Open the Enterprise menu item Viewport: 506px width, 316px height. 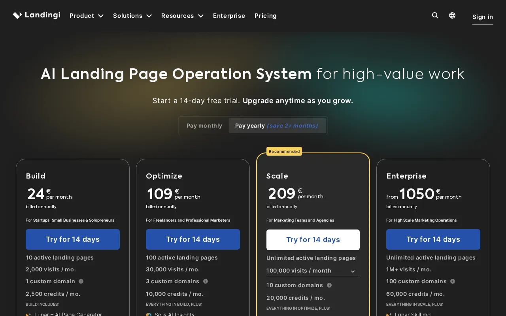point(229,16)
